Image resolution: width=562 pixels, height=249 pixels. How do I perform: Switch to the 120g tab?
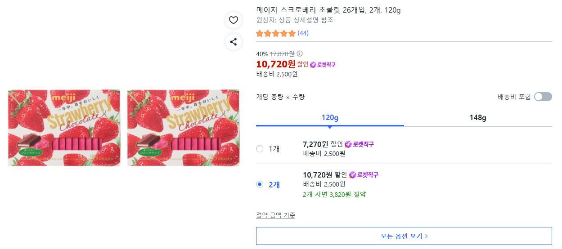click(x=330, y=118)
